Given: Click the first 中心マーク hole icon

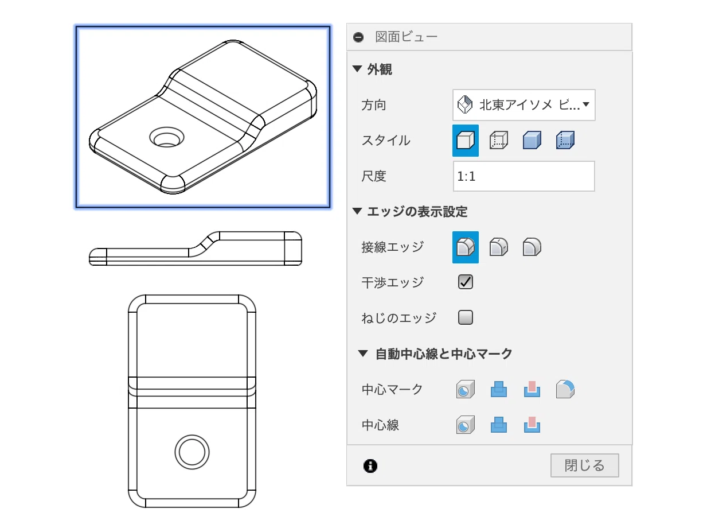Looking at the screenshot, I should coord(466,390).
